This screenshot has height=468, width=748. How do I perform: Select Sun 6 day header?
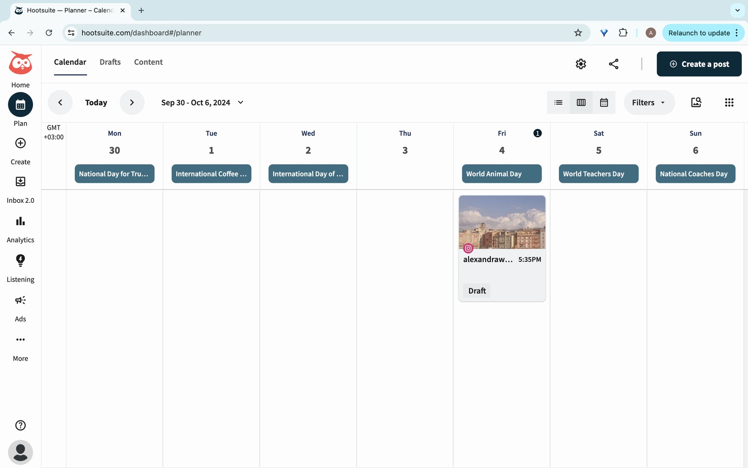click(695, 142)
